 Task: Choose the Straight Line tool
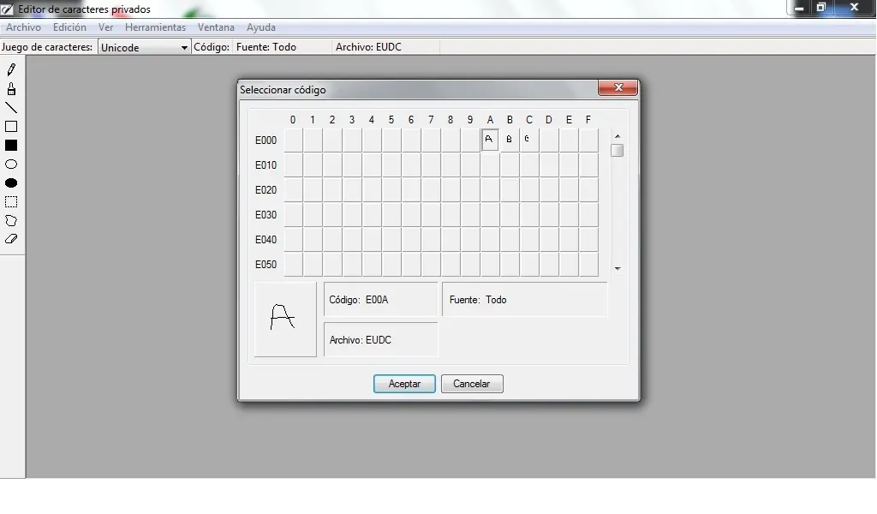(11, 107)
